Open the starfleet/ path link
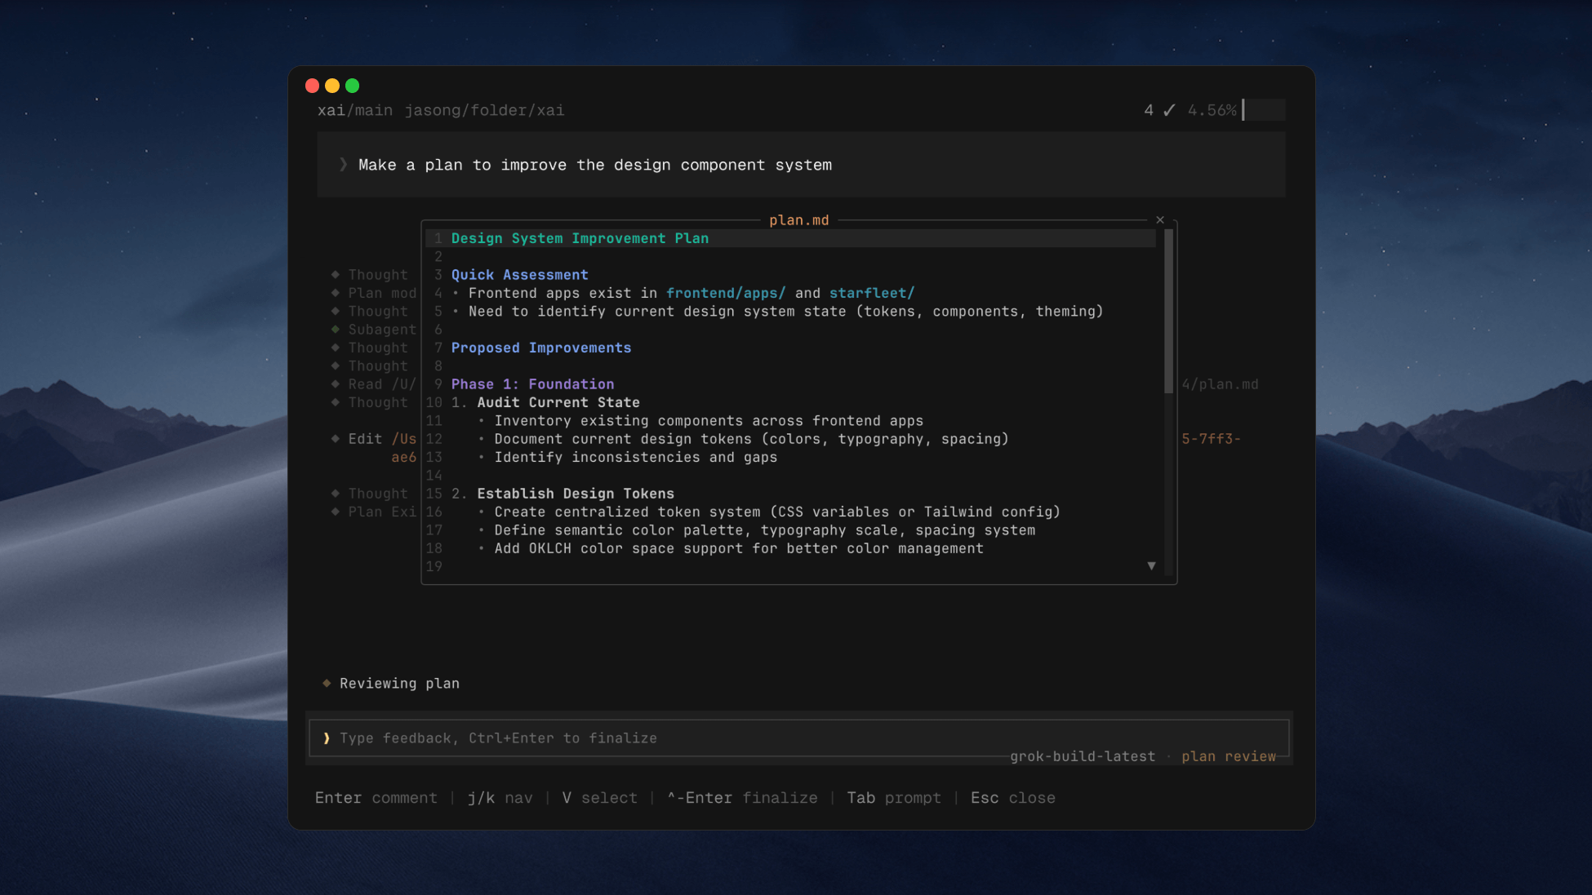Viewport: 1592px width, 895px height. (872, 293)
